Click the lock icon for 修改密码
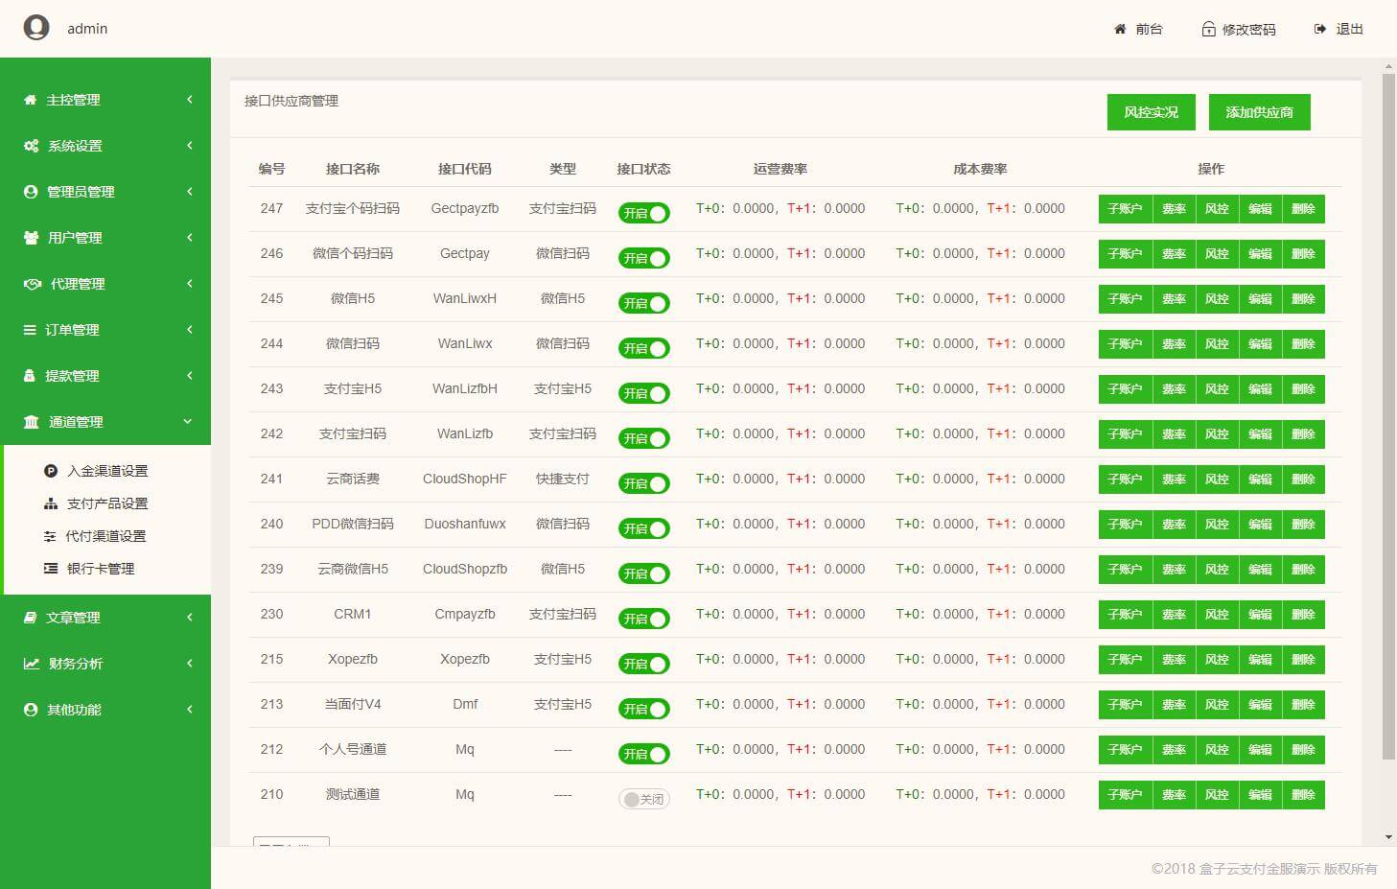The width and height of the screenshot is (1397, 889). 1208,29
